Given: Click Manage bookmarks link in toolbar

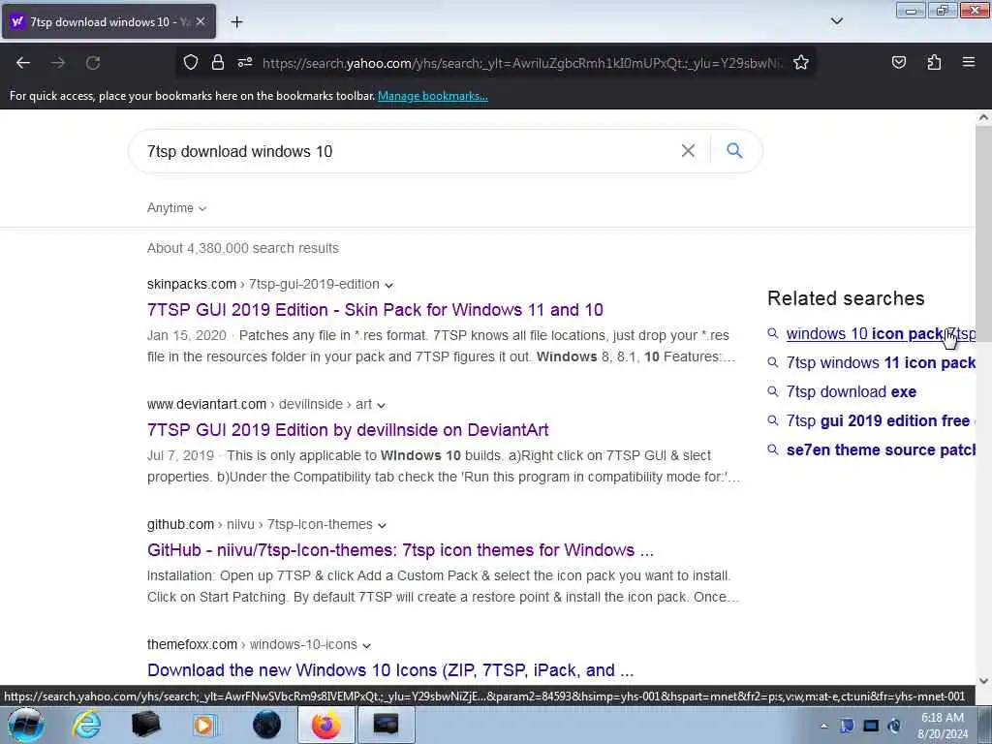Looking at the screenshot, I should (x=433, y=96).
